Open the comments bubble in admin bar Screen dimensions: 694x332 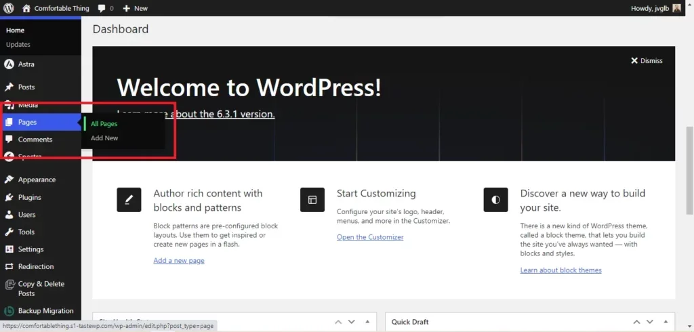tap(102, 8)
